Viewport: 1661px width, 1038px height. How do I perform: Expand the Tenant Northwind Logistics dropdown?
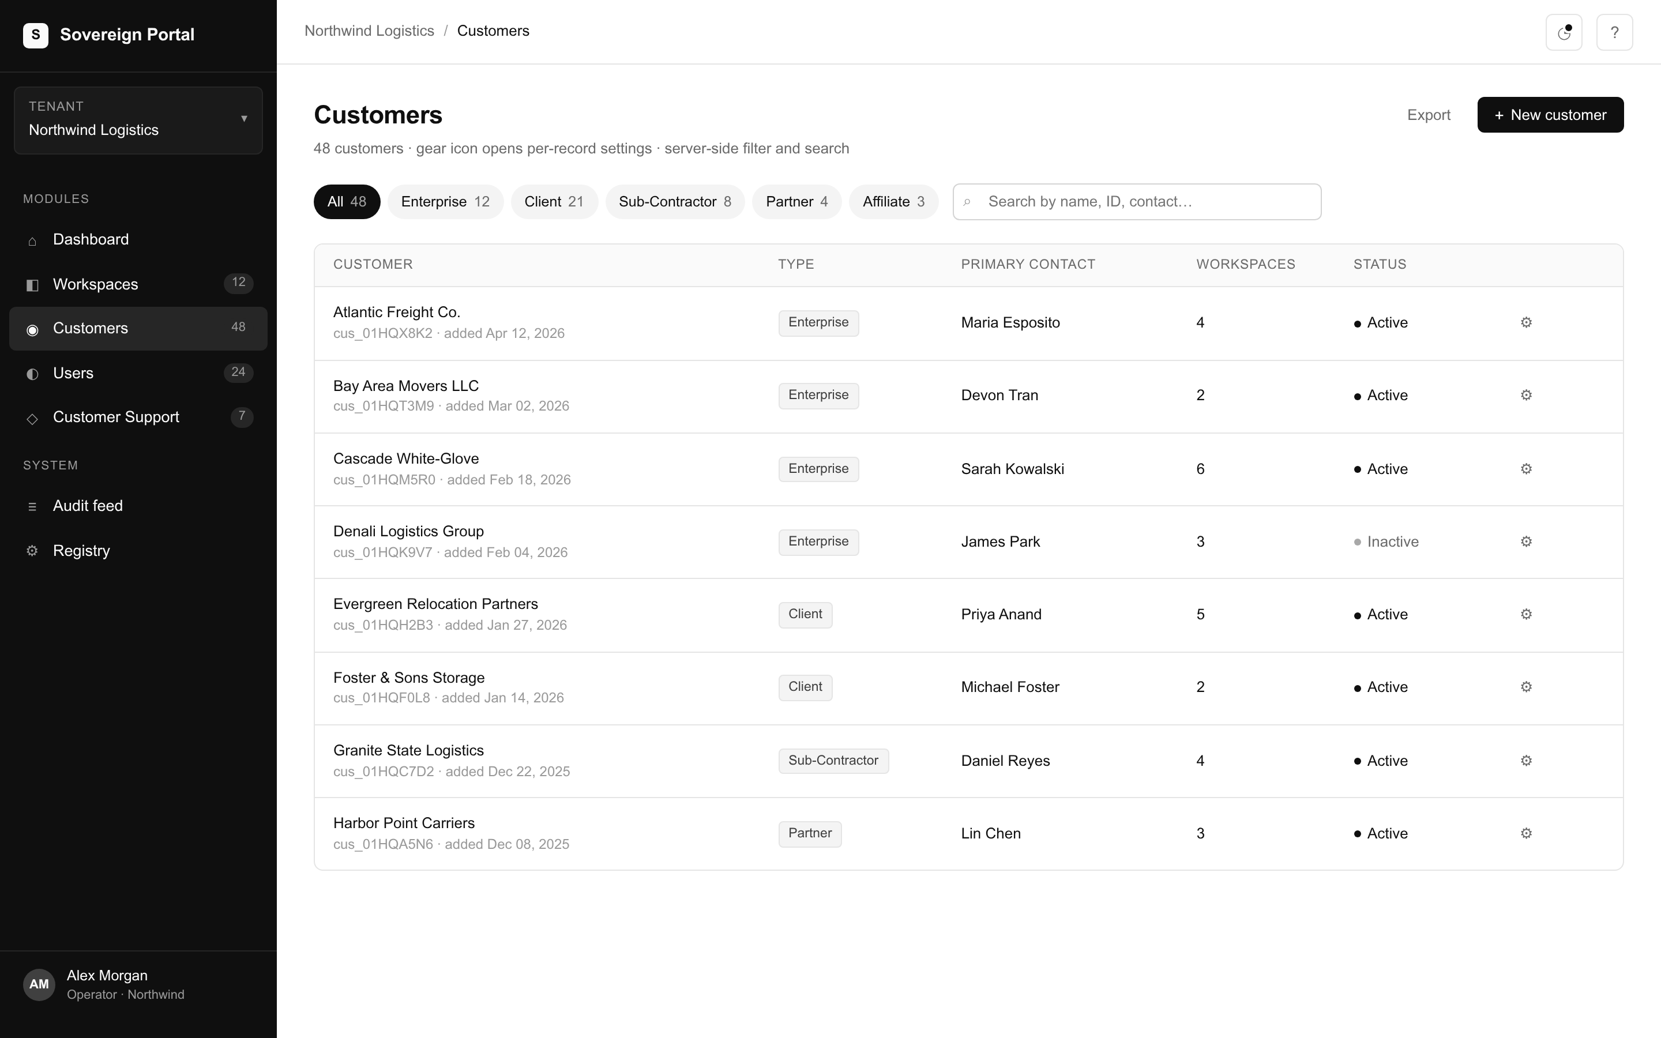(x=138, y=120)
